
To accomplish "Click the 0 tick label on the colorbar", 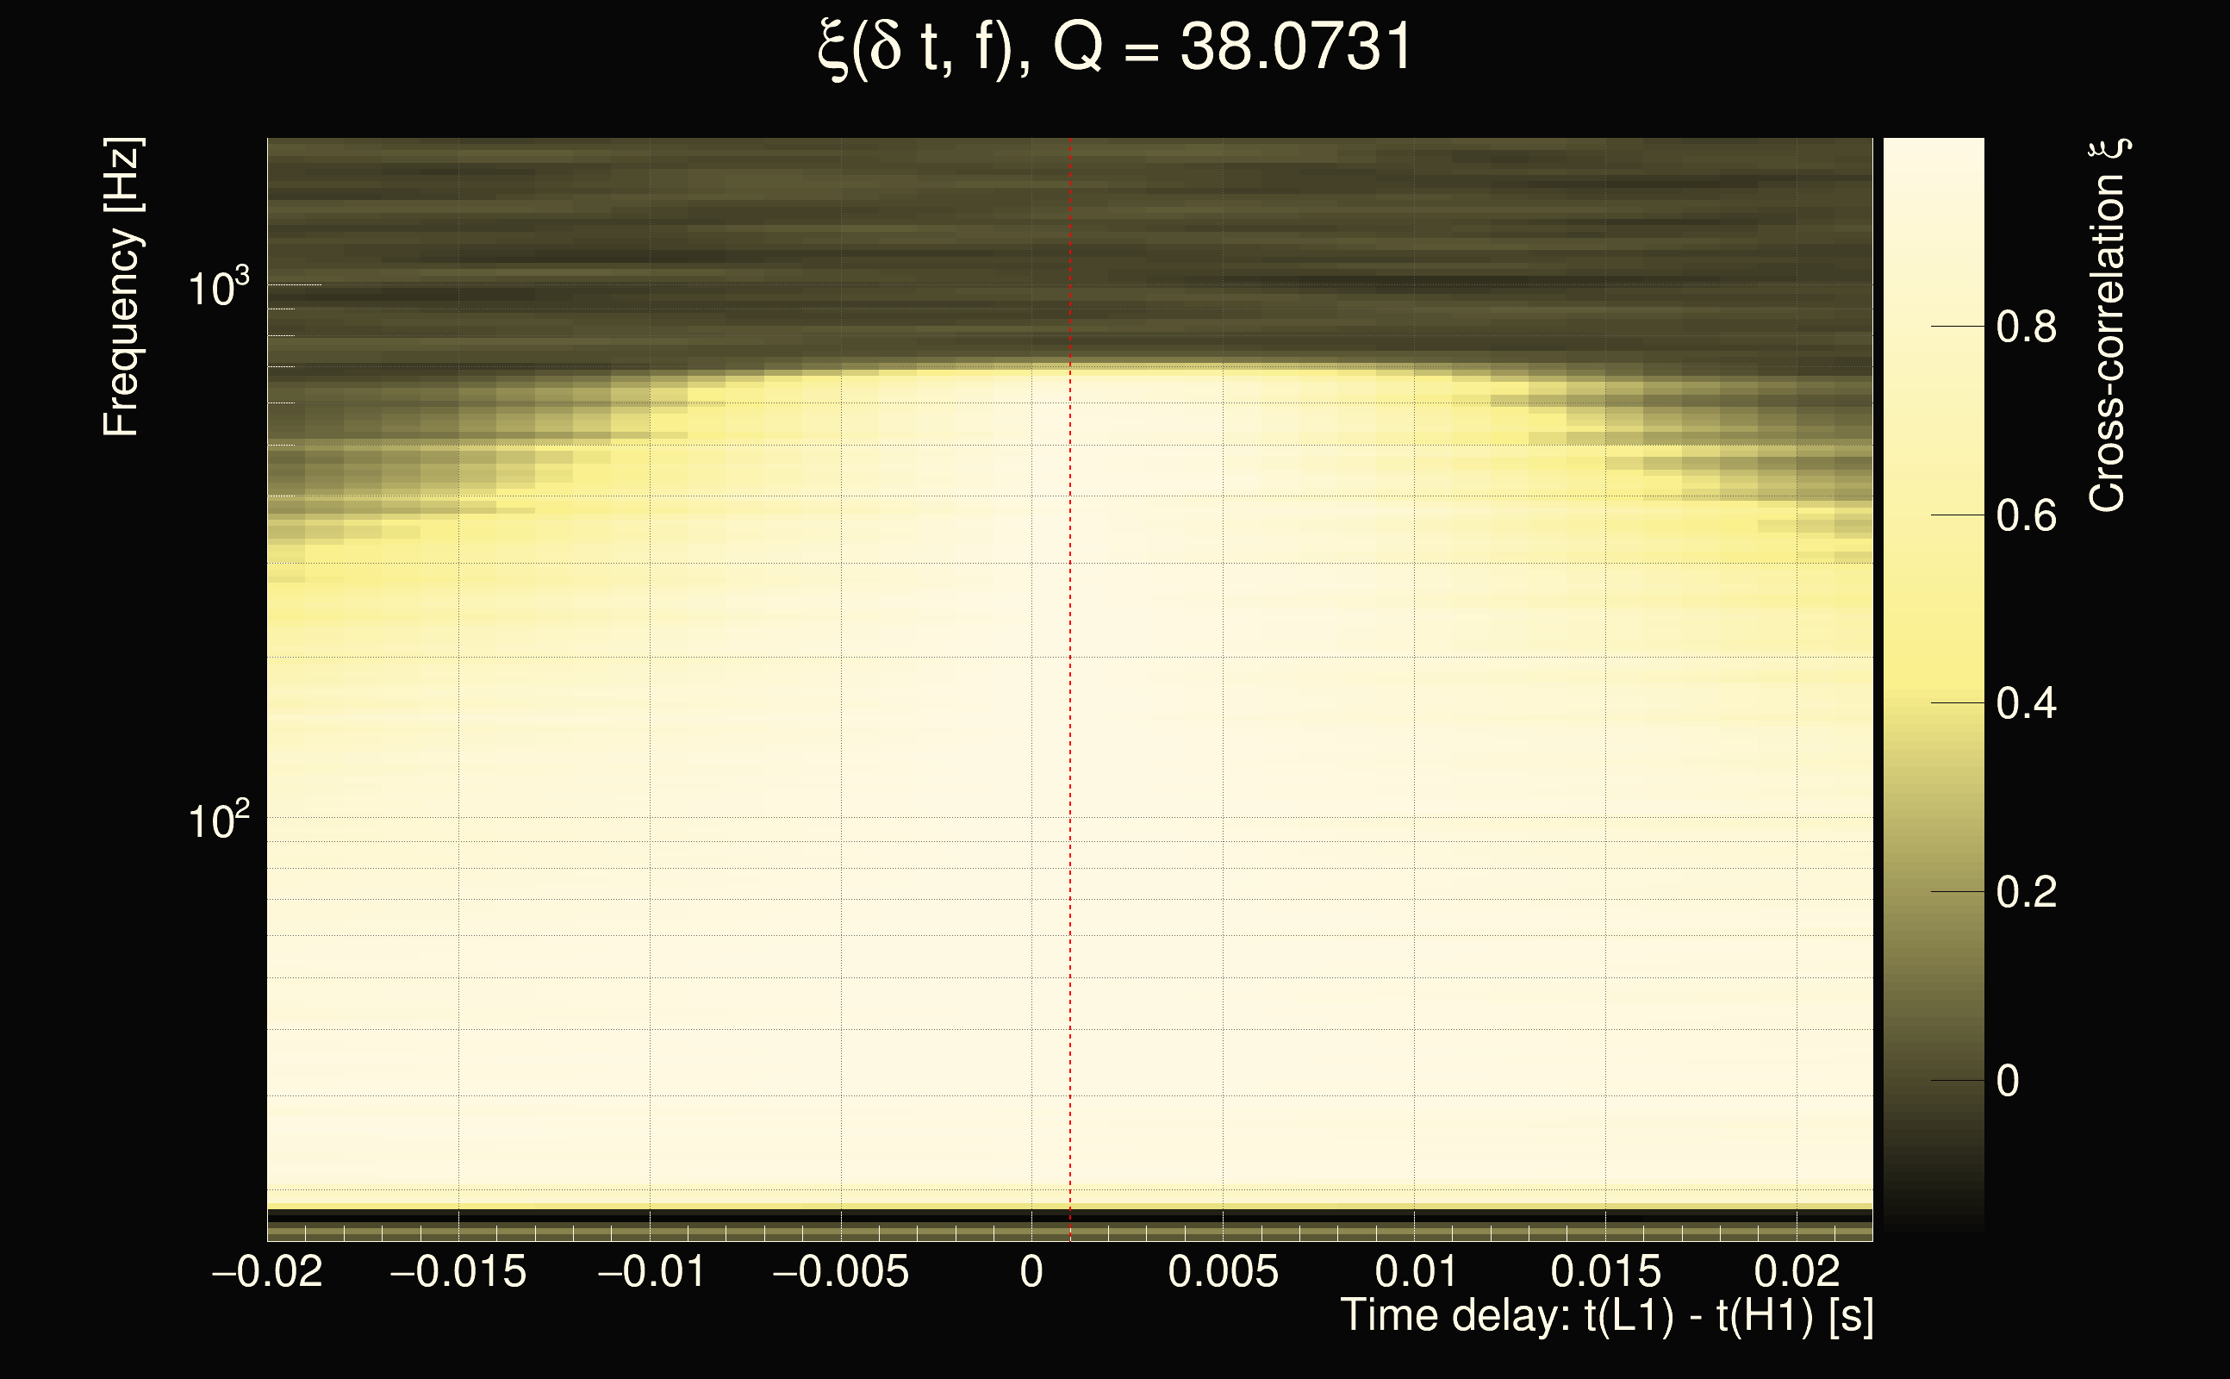I will click(2008, 1082).
